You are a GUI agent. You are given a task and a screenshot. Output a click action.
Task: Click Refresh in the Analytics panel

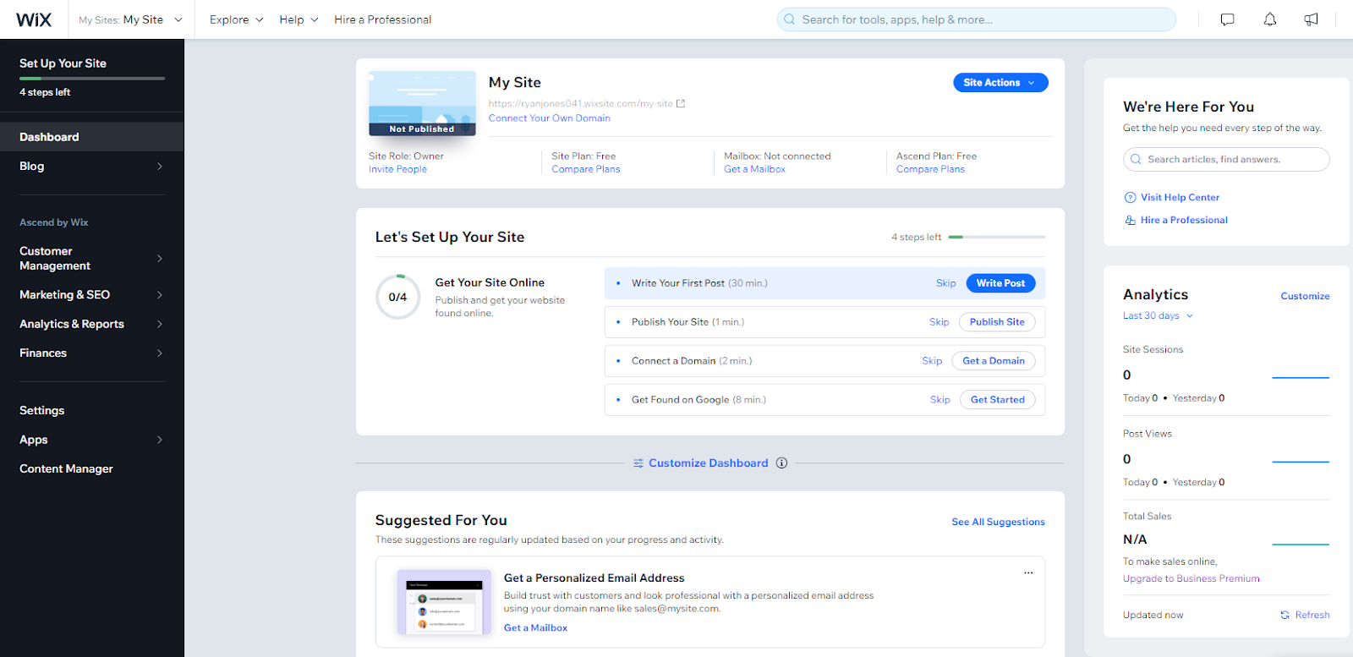[1312, 615]
